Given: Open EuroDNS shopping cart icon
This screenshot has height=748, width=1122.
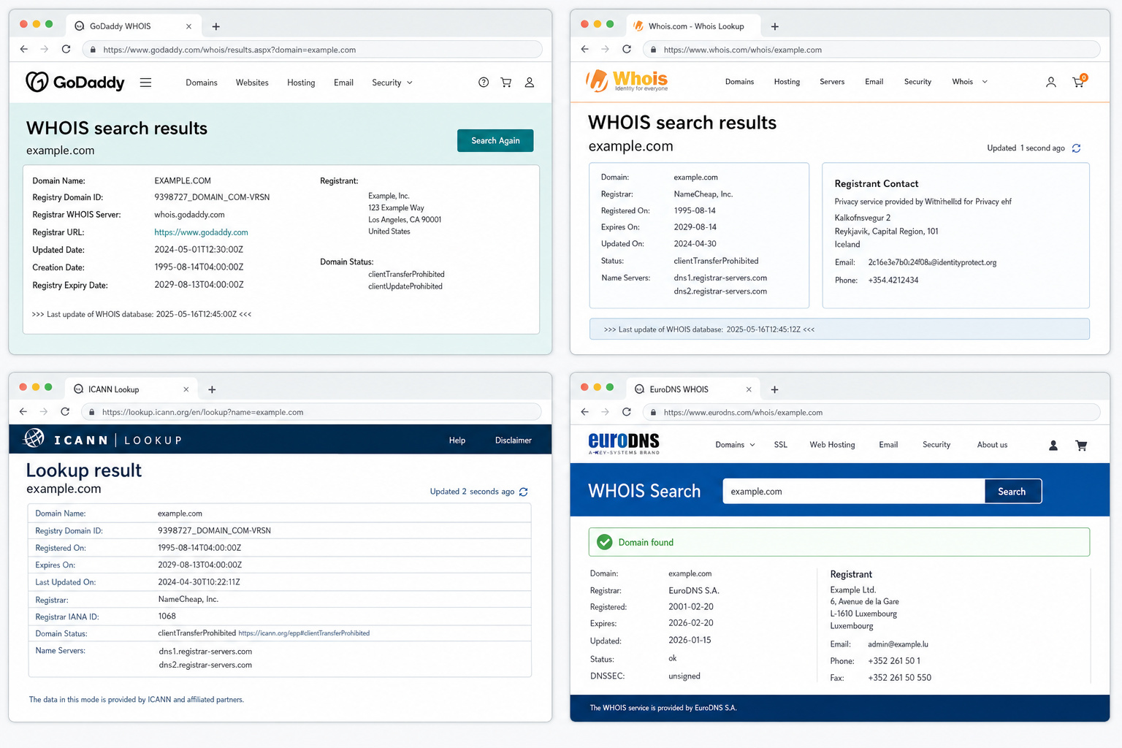Looking at the screenshot, I should point(1081,445).
